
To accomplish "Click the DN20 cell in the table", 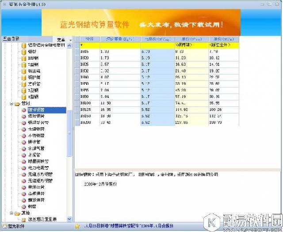I will 89,58.
